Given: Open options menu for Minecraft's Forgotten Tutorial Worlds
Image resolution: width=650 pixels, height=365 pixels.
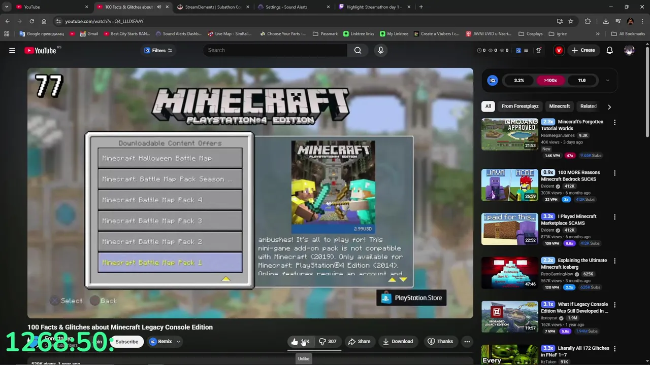Looking at the screenshot, I should click(614, 122).
